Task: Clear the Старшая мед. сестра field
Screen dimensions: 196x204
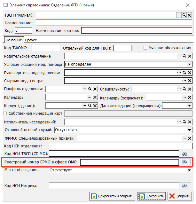Action: pos(190,81)
